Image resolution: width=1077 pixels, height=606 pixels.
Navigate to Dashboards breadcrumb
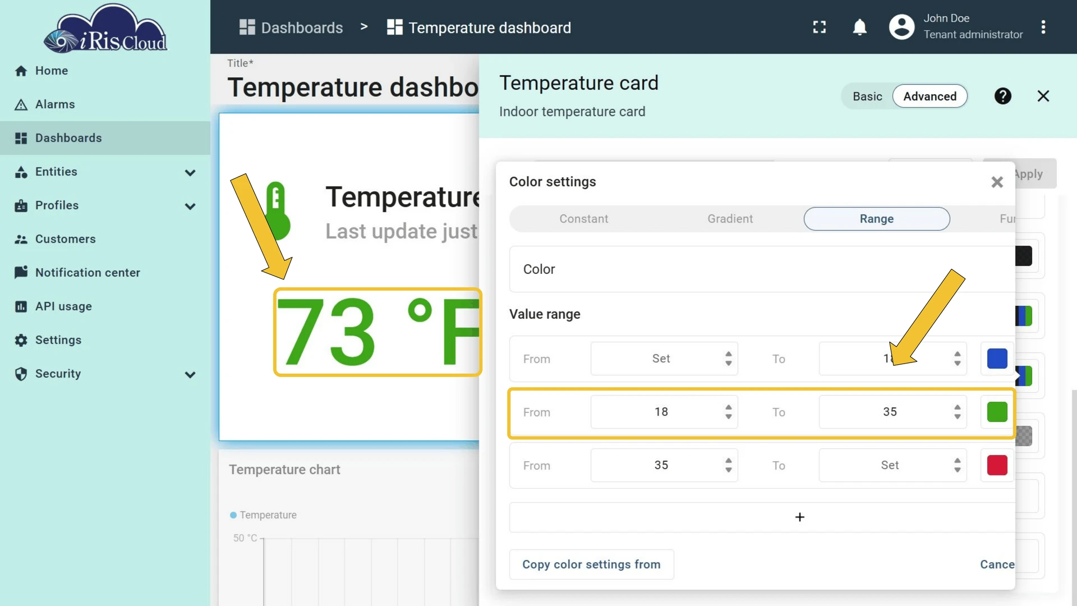click(x=291, y=27)
